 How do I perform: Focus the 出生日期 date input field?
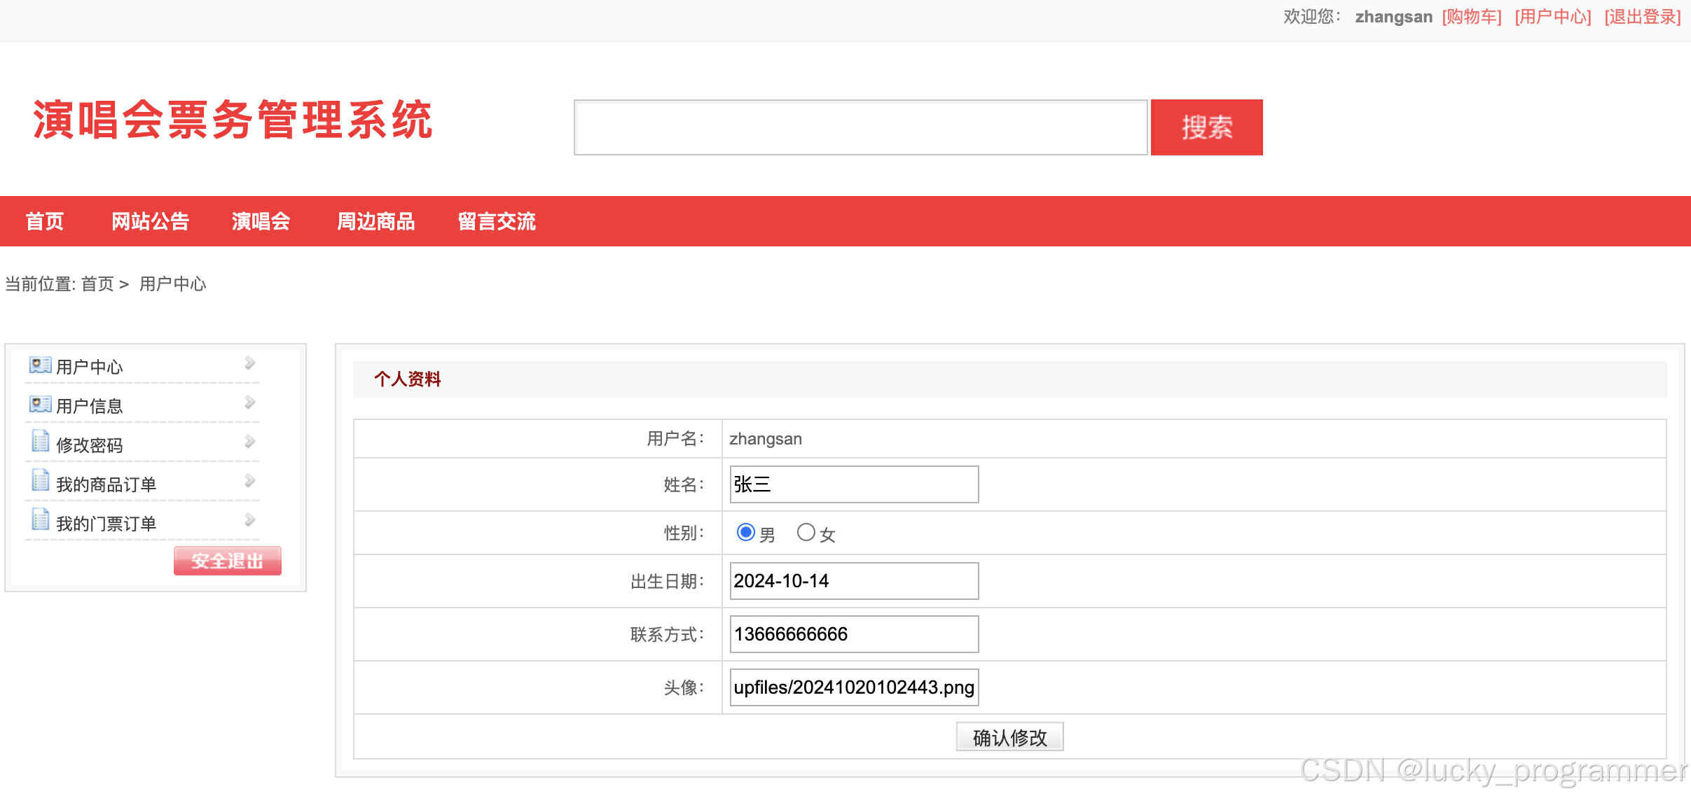[853, 581]
